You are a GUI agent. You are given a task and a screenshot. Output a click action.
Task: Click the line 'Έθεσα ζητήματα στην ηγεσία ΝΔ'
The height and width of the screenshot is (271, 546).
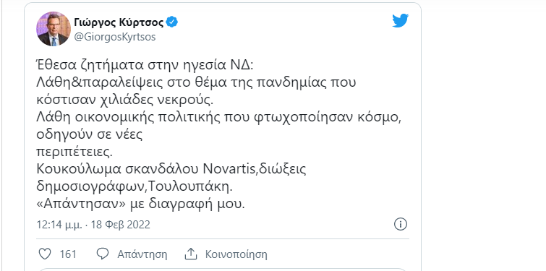pos(146,65)
